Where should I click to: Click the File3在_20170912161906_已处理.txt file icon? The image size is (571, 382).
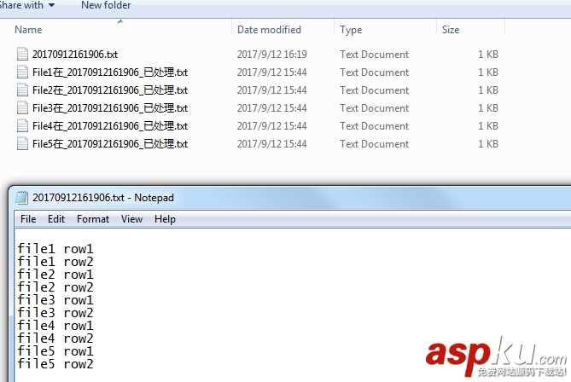coord(22,107)
